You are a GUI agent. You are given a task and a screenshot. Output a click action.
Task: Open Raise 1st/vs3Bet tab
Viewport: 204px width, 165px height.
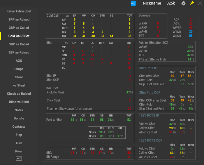pos(19,11)
